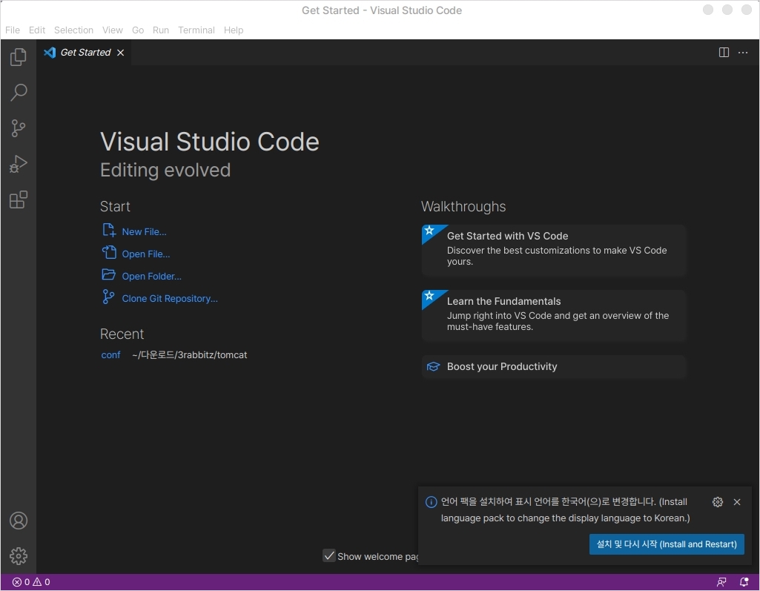Open the editor More Actions ellipsis menu

click(743, 53)
